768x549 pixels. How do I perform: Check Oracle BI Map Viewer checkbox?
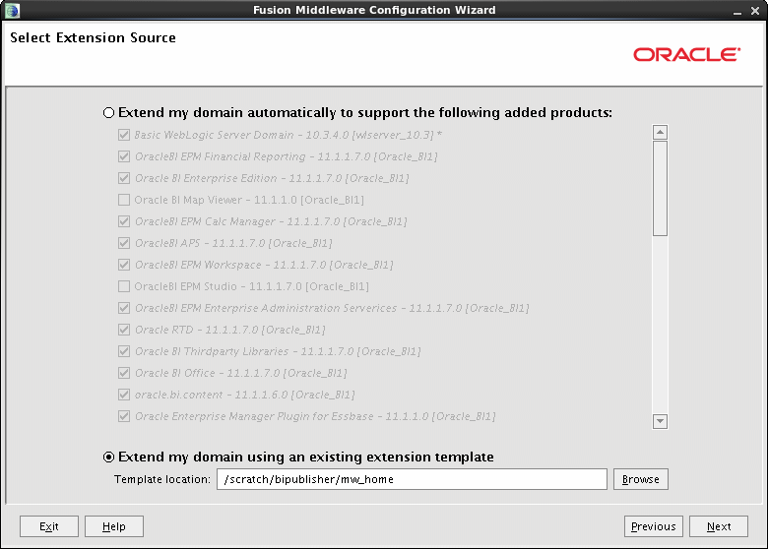click(x=124, y=200)
